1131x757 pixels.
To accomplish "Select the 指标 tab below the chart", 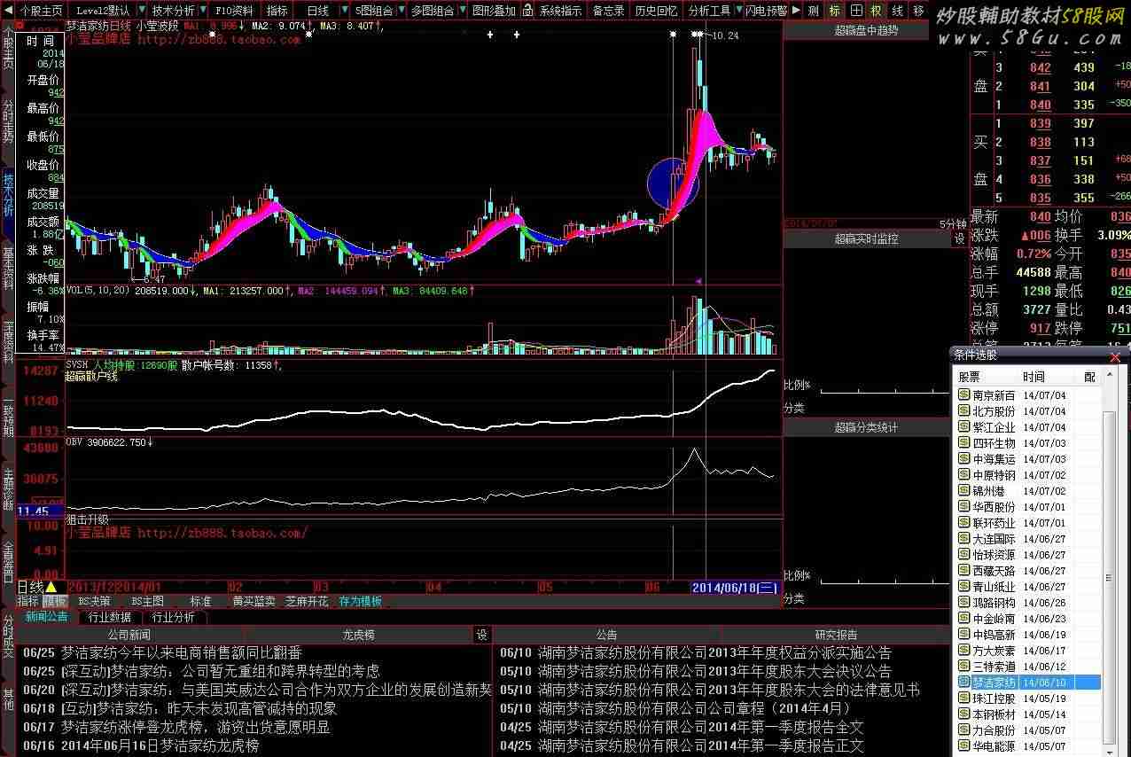I will (x=28, y=601).
